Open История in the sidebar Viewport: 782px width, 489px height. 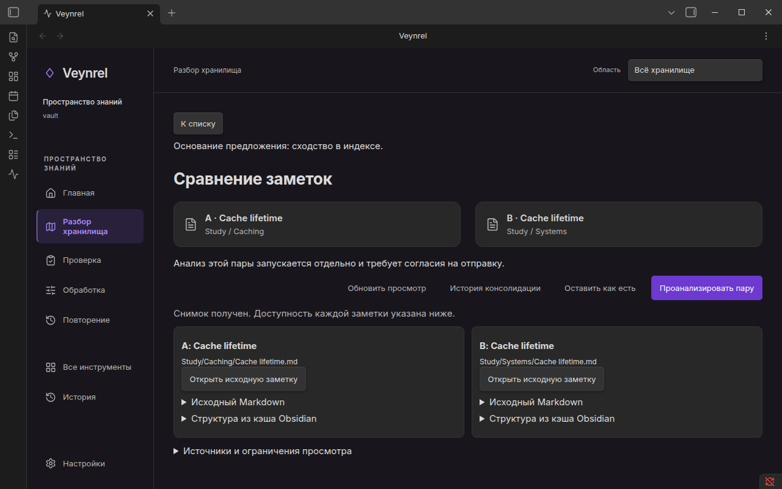[90, 397]
